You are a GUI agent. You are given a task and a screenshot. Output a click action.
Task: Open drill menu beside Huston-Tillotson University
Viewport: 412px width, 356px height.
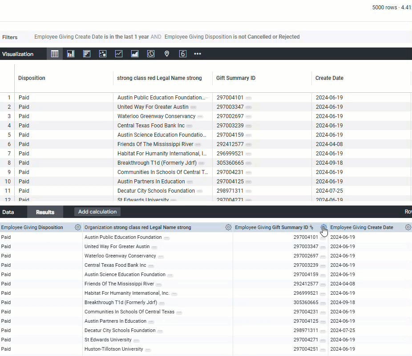point(148,350)
